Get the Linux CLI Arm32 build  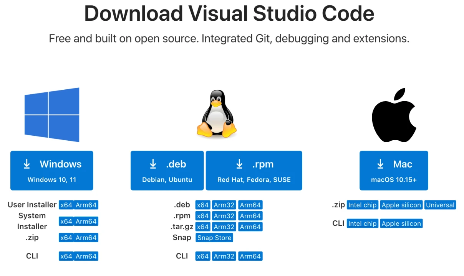click(224, 256)
